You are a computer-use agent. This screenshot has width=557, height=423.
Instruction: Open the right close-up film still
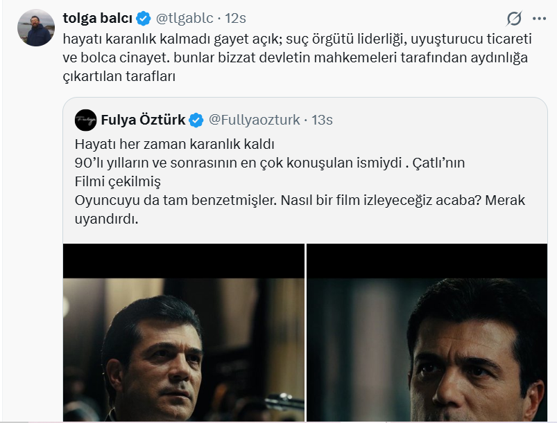pos(427,332)
